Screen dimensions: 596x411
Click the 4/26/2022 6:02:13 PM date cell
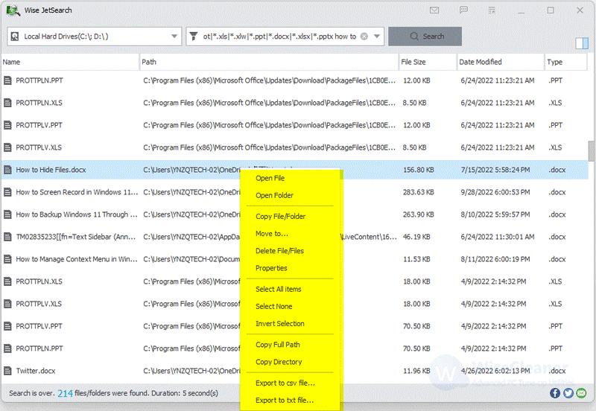point(495,371)
